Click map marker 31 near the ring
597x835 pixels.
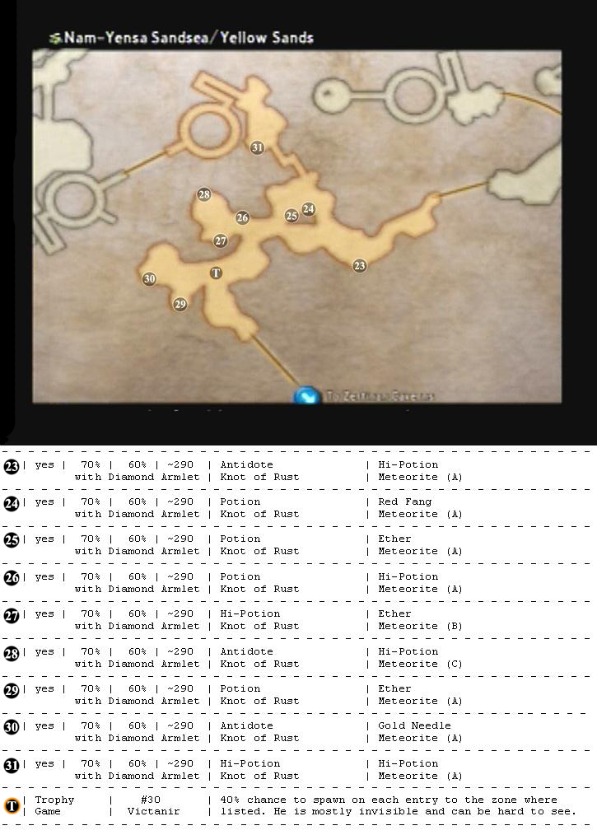pos(257,147)
